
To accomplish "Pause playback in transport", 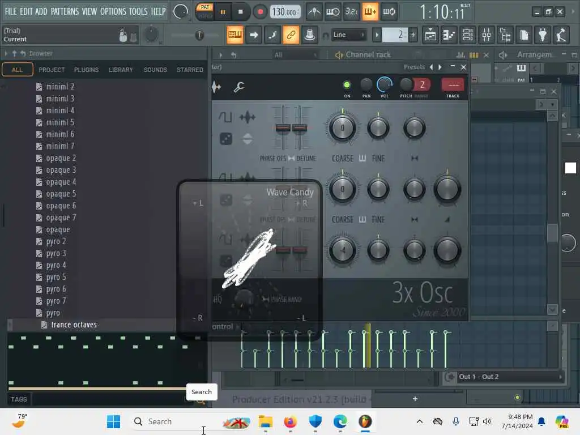I will click(x=223, y=12).
